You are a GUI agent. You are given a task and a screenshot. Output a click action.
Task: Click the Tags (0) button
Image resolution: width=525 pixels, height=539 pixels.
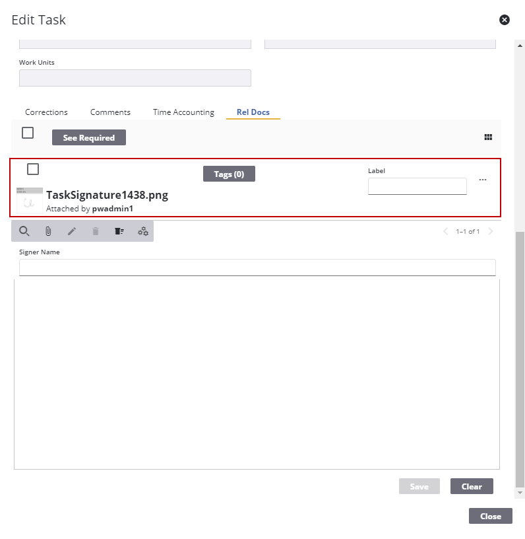click(x=229, y=174)
